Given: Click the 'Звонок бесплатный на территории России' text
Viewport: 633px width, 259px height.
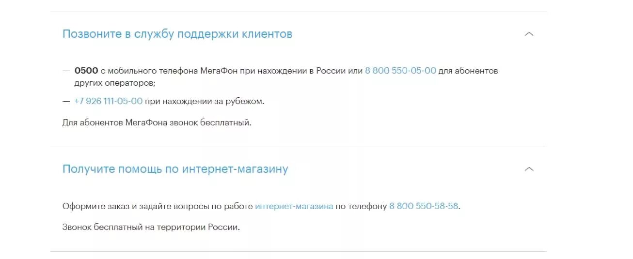Looking at the screenshot, I should (151, 227).
